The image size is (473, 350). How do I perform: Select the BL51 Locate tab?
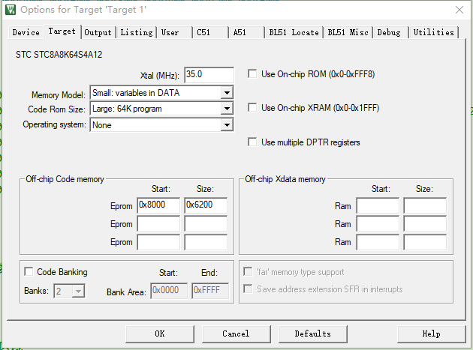[x=294, y=32]
